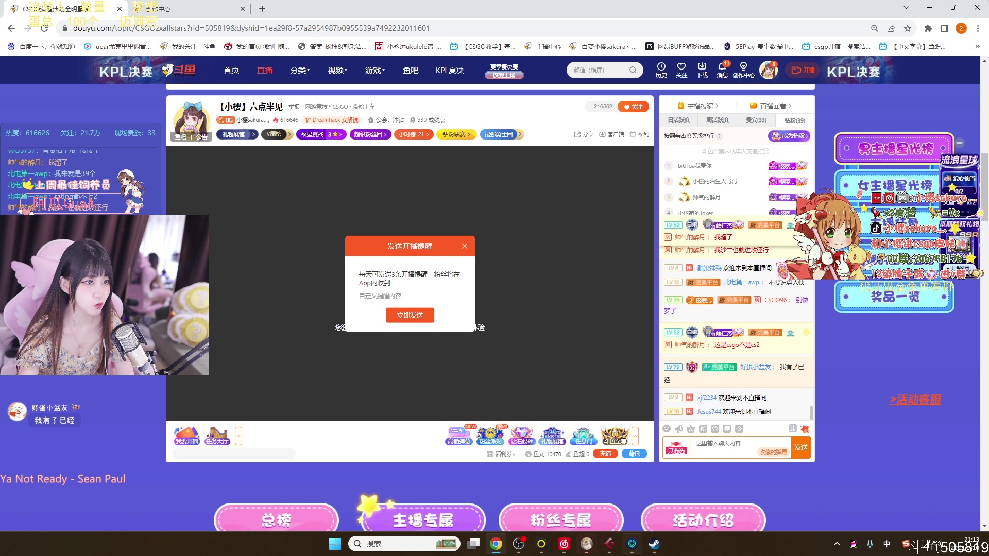The height and width of the screenshot is (556, 989).
Task: Expand the 游戏 dropdown in nav bar
Action: pos(375,70)
